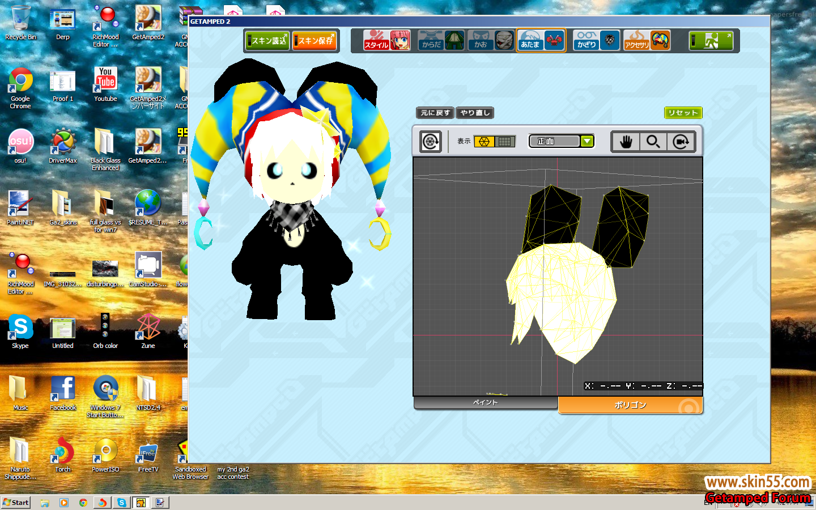Viewport: 816px width, 510px height.
Task: Click the スキン読込 (load skin) button
Action: click(267, 41)
